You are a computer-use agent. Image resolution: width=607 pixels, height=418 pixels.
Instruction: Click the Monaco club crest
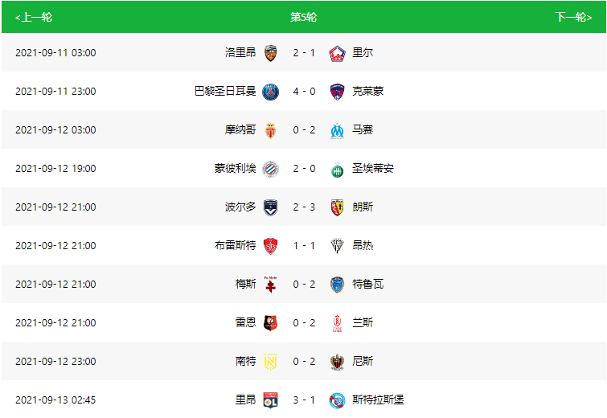tap(271, 130)
